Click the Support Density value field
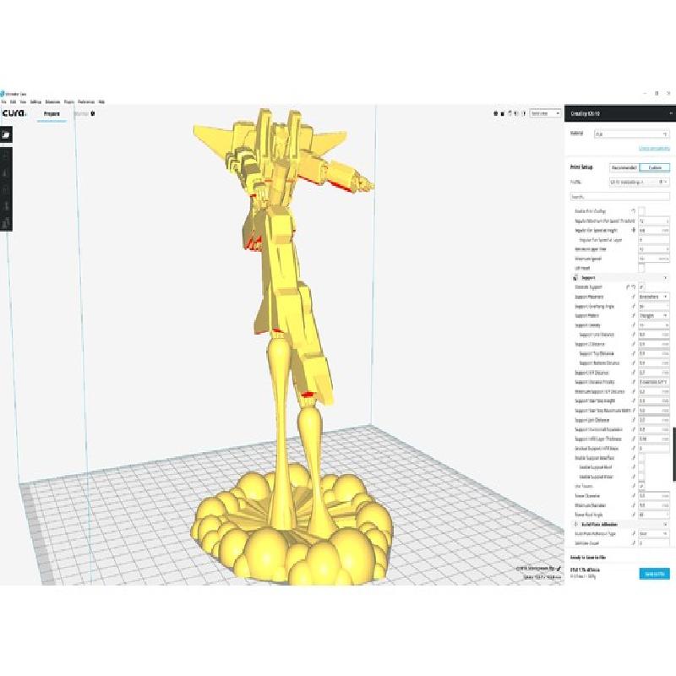 click(x=654, y=325)
